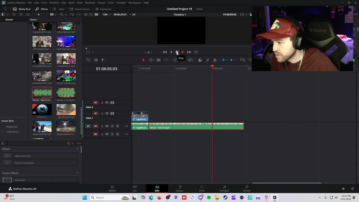Collapse the Effects section chevron

click(x=77, y=149)
